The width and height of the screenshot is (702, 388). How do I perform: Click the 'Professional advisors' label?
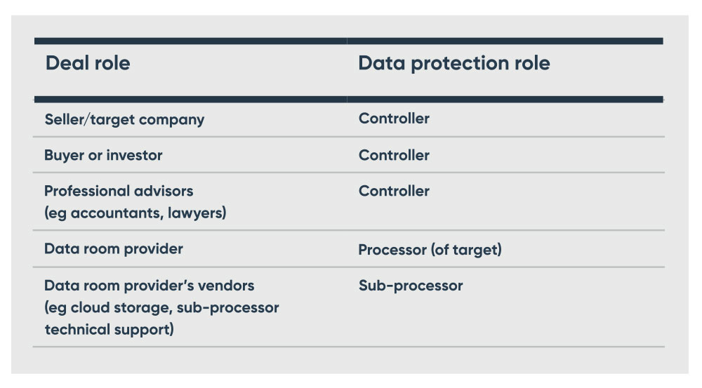point(119,191)
